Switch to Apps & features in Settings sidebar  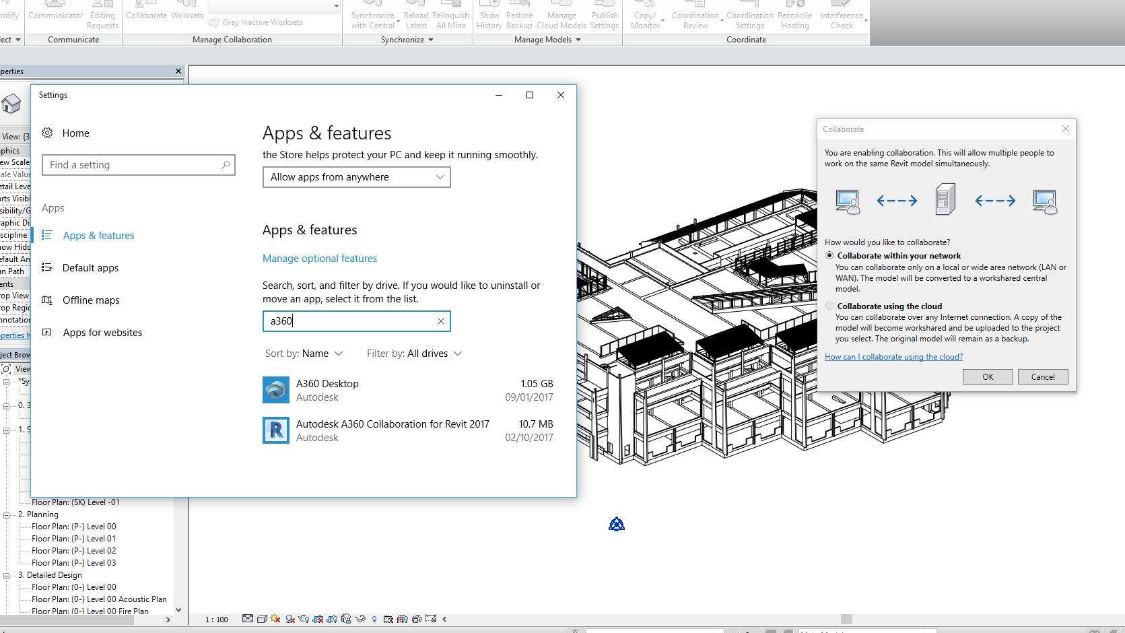coord(98,235)
